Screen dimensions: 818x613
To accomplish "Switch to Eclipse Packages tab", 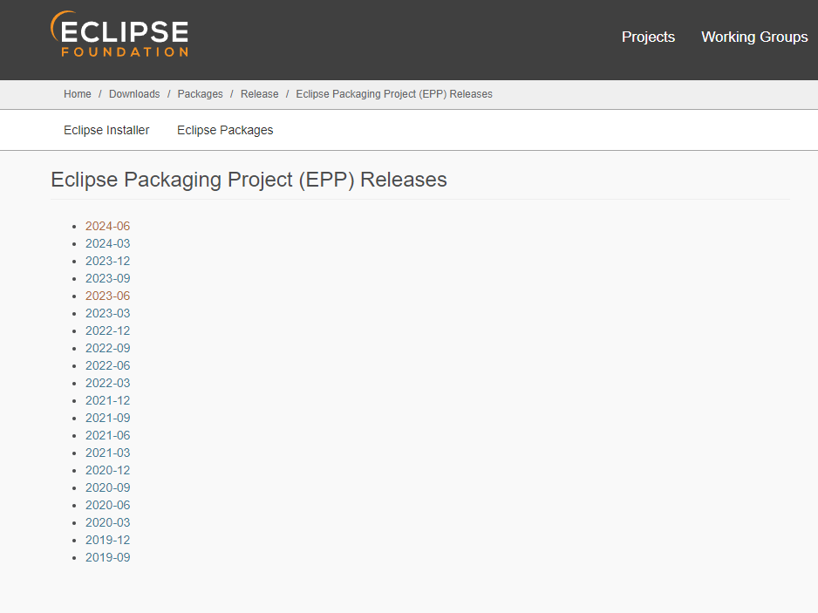I will tap(225, 130).
